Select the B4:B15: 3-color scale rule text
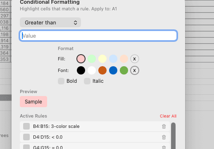Image resolution: width=214 pixels, height=149 pixels. (56, 126)
